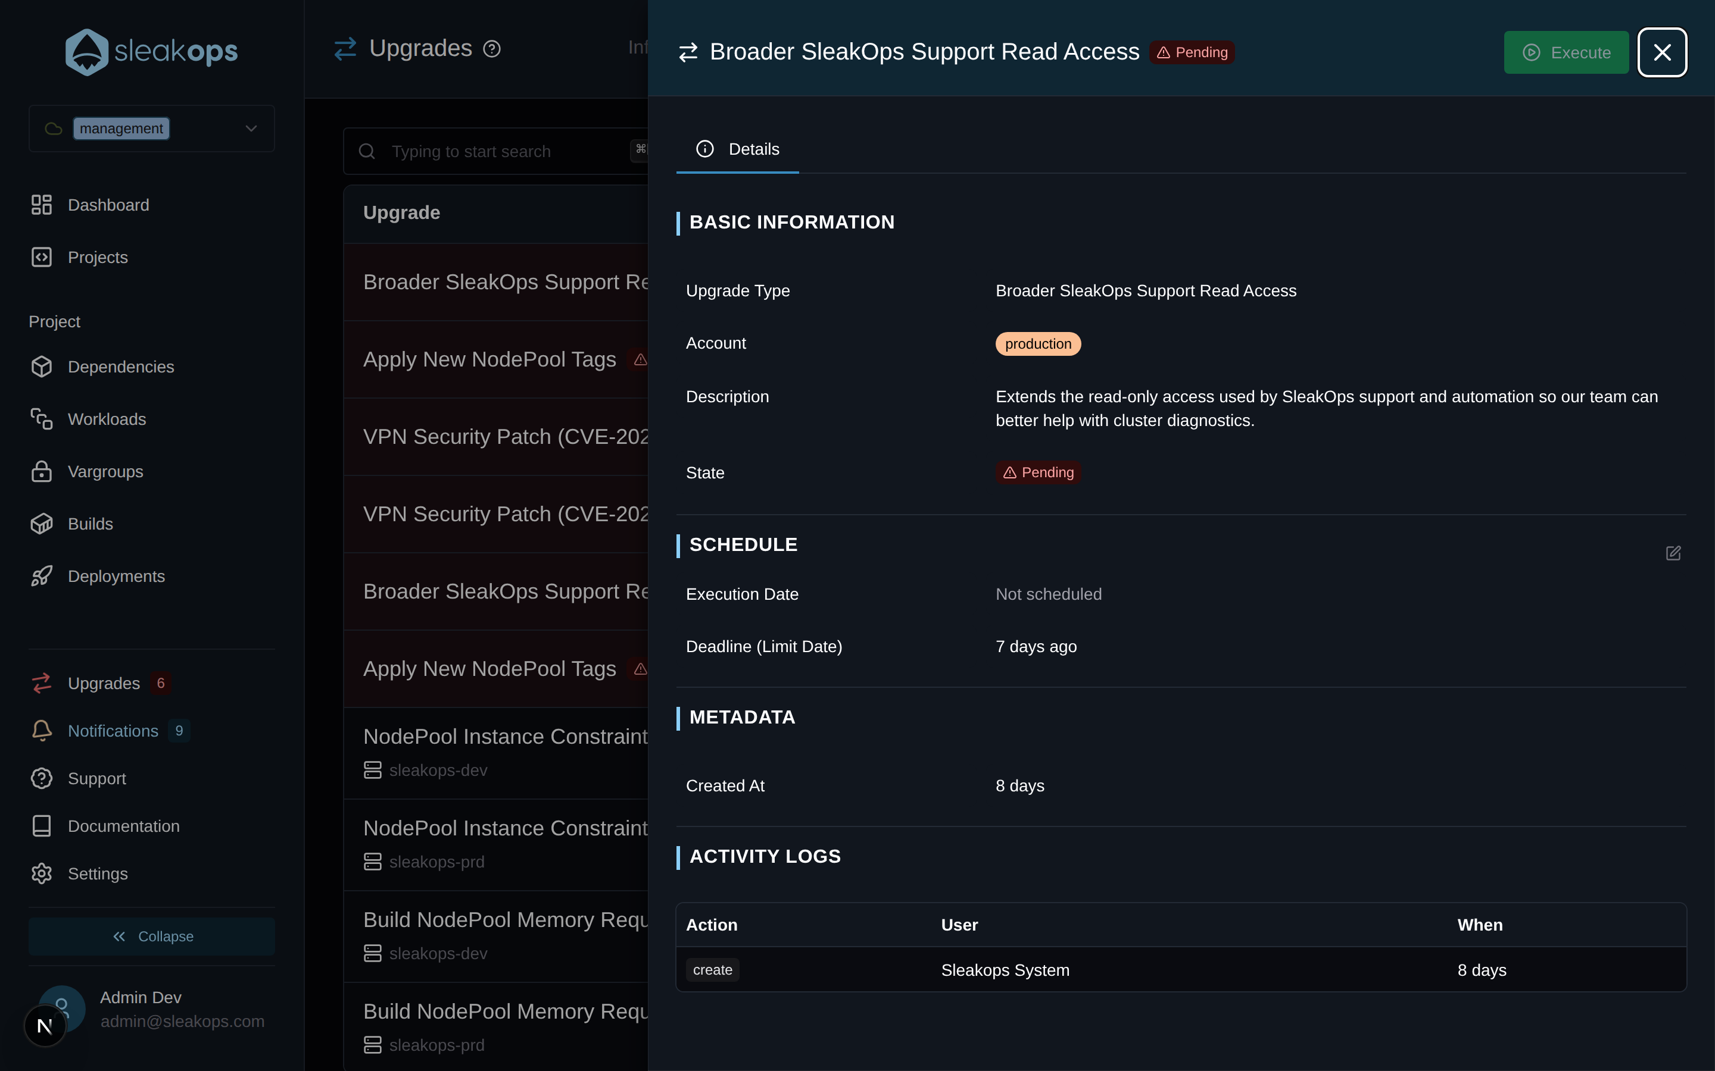Click the Not scheduled execution date value
This screenshot has width=1715, height=1071.
(1048, 594)
